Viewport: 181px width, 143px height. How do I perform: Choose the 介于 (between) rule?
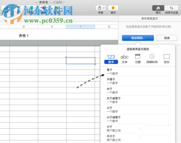[138, 129]
